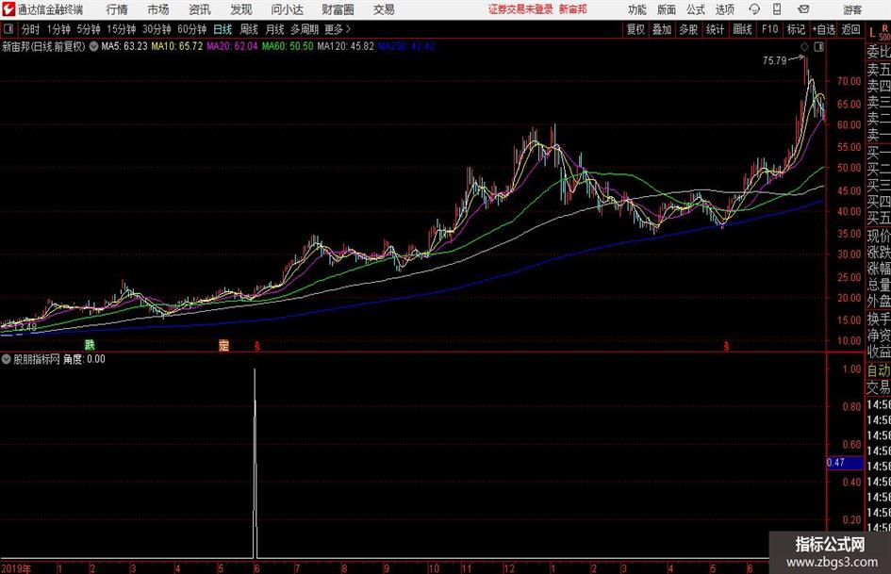
Task: Click the green 跌 marker on chart
Action: [x=90, y=344]
